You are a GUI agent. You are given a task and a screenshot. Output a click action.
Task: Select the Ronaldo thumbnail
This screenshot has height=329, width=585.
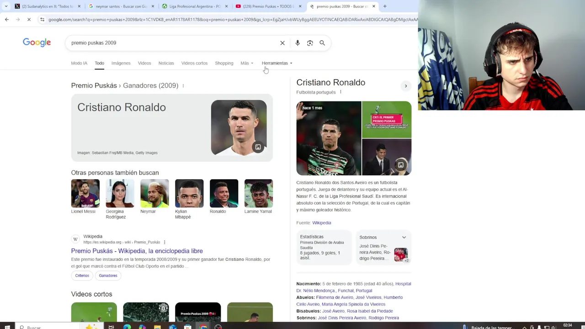pos(224,193)
